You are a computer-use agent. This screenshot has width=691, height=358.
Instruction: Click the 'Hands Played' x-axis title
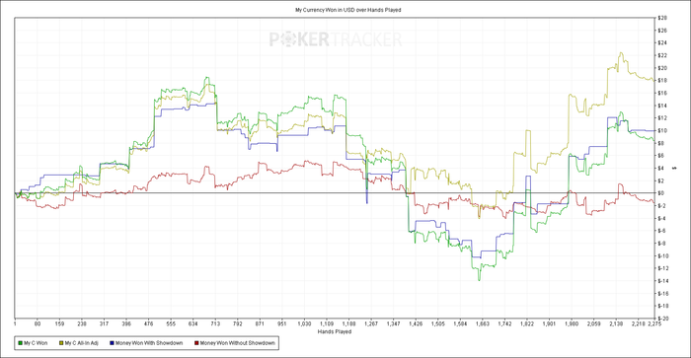click(x=335, y=331)
